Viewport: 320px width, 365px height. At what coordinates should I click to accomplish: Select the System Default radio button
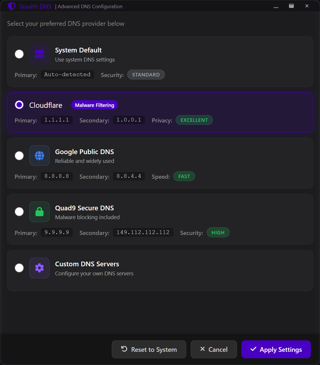point(19,54)
